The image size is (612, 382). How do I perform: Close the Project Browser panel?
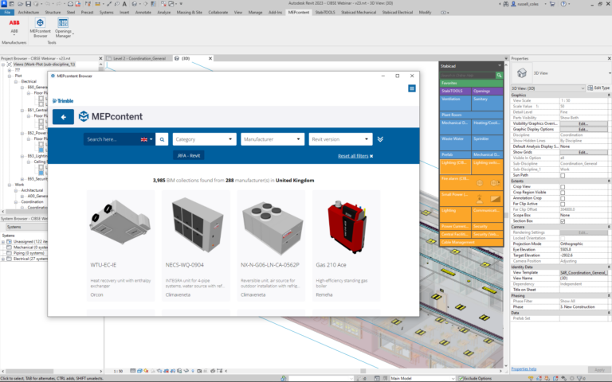click(x=100, y=58)
